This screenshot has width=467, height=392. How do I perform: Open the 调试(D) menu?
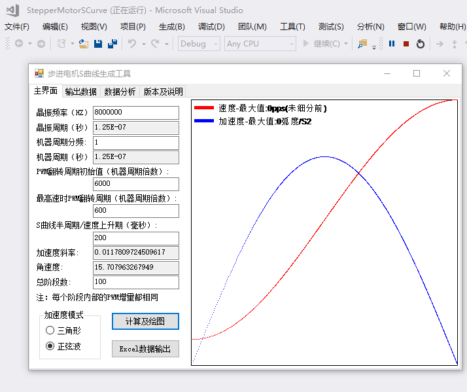click(x=211, y=27)
